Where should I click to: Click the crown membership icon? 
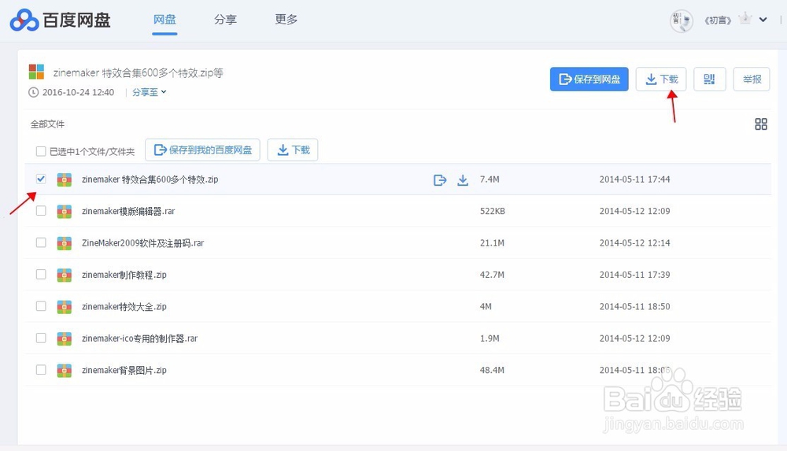click(745, 19)
